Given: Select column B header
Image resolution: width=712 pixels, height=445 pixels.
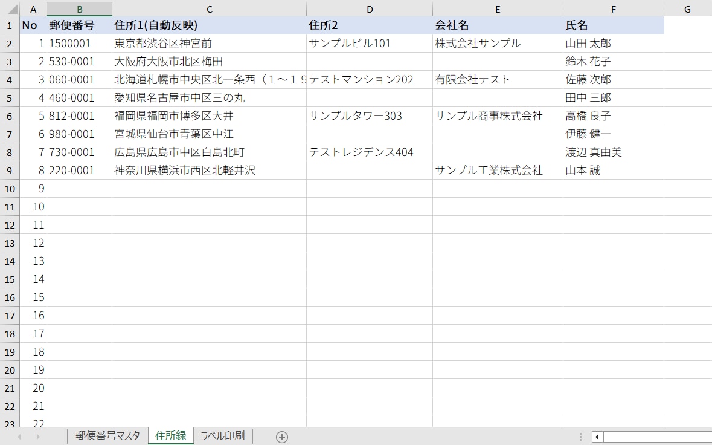Looking at the screenshot, I should [80, 9].
